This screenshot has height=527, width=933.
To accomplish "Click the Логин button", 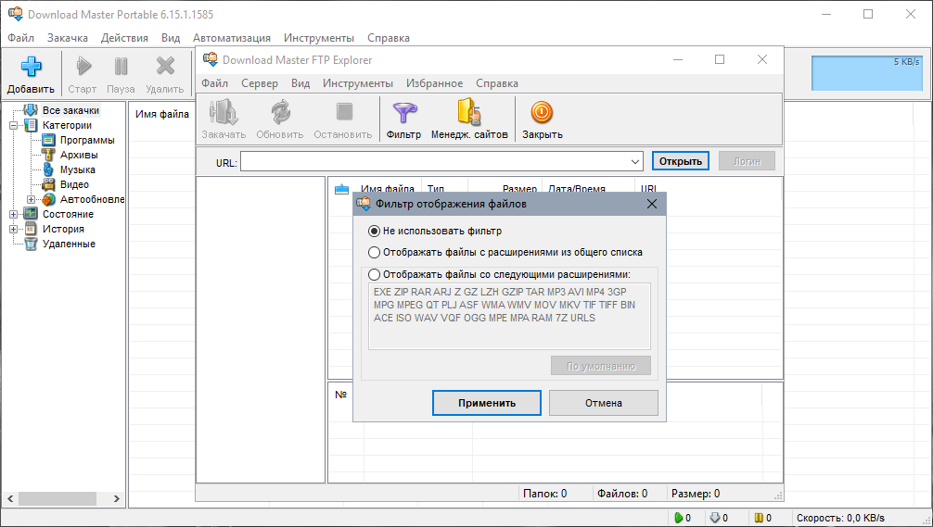I will click(747, 161).
